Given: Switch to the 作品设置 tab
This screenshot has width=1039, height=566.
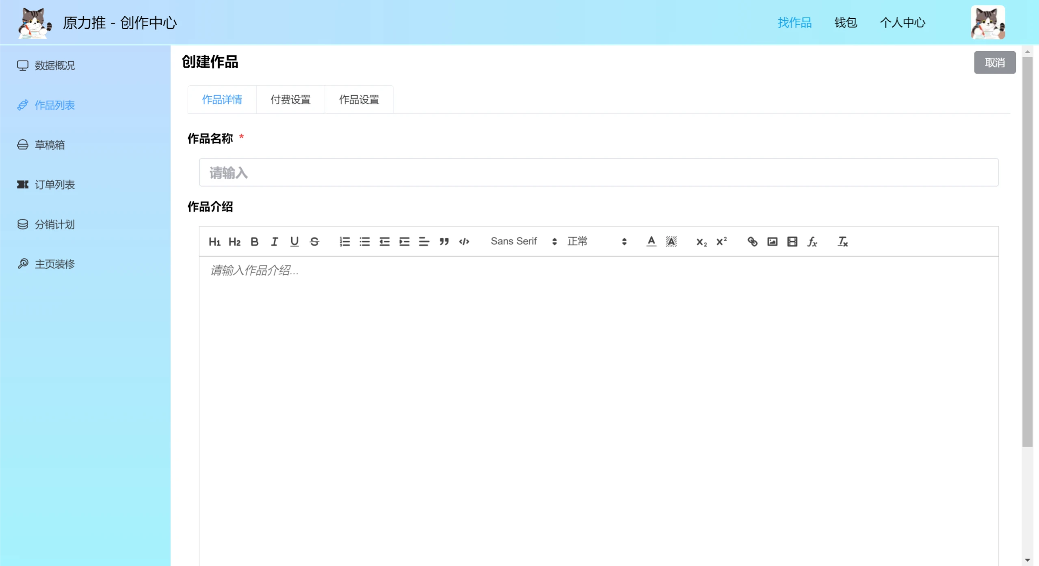Looking at the screenshot, I should [359, 99].
